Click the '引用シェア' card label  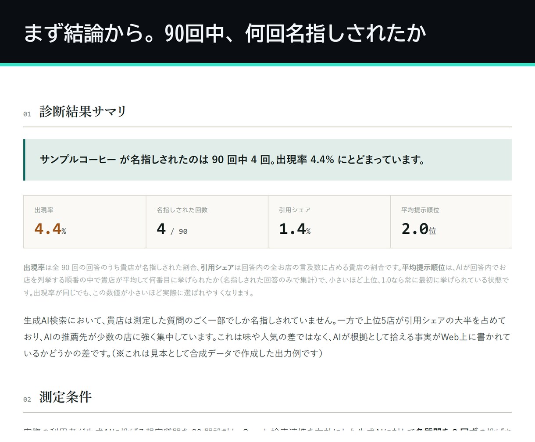tap(295, 210)
